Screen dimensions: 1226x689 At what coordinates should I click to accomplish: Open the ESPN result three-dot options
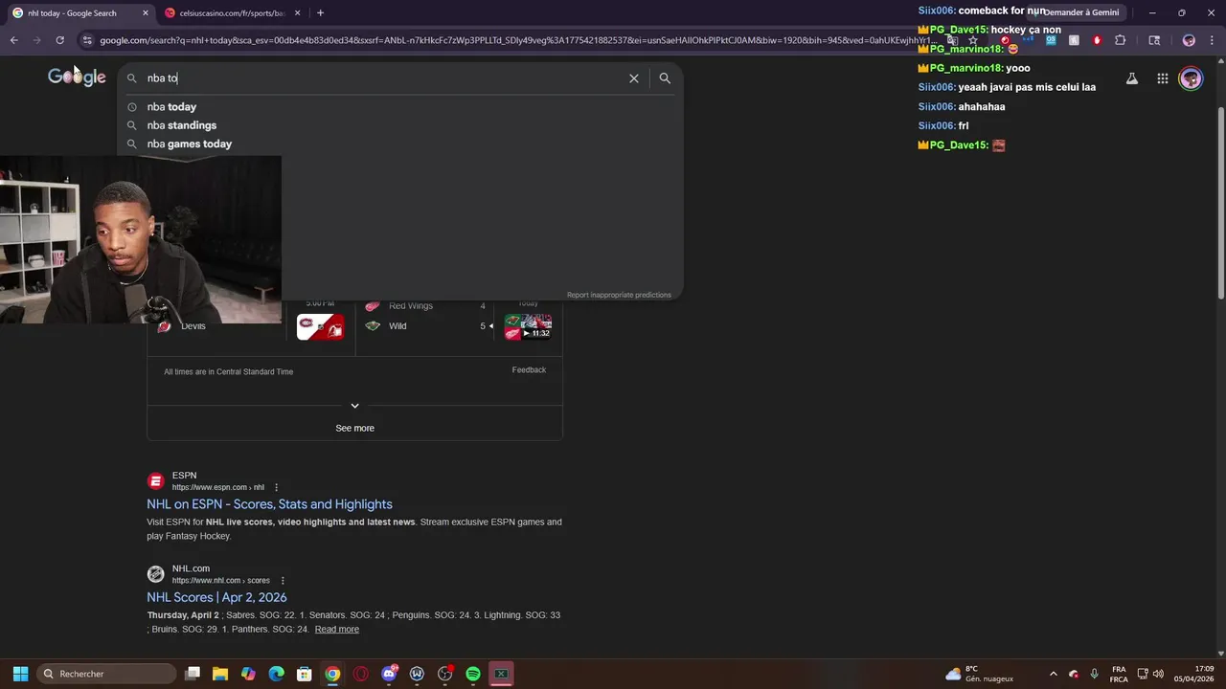pyautogui.click(x=277, y=487)
